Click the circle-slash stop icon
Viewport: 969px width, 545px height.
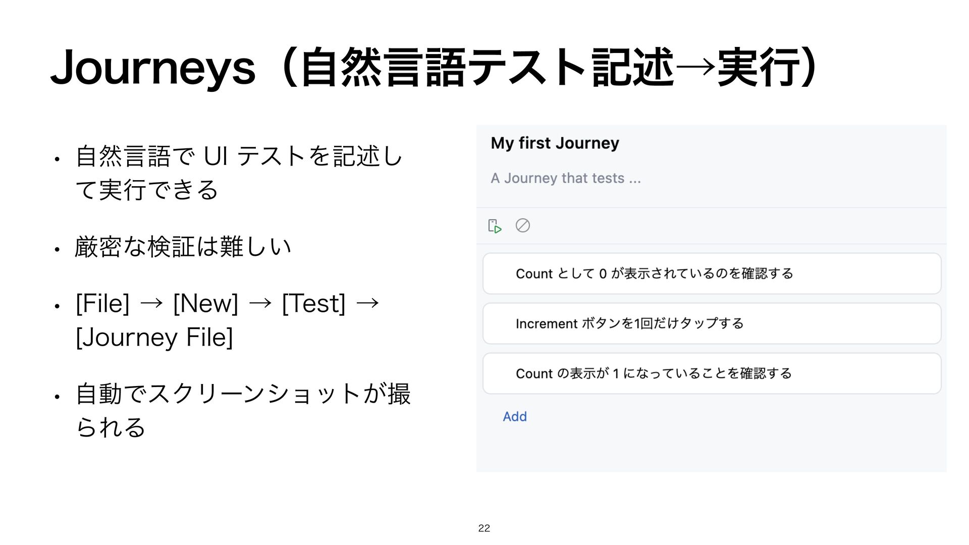[522, 225]
